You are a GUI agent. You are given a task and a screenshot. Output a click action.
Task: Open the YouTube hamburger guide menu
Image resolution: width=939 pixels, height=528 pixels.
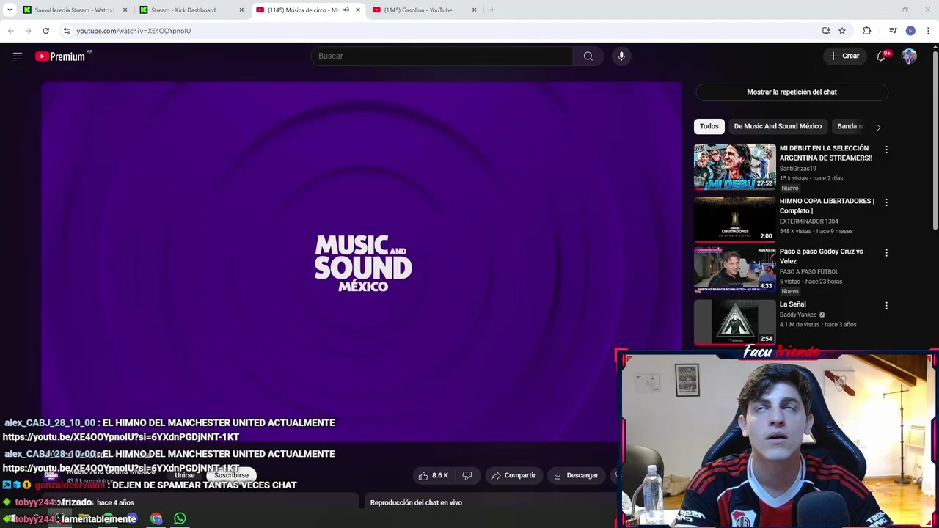click(18, 56)
